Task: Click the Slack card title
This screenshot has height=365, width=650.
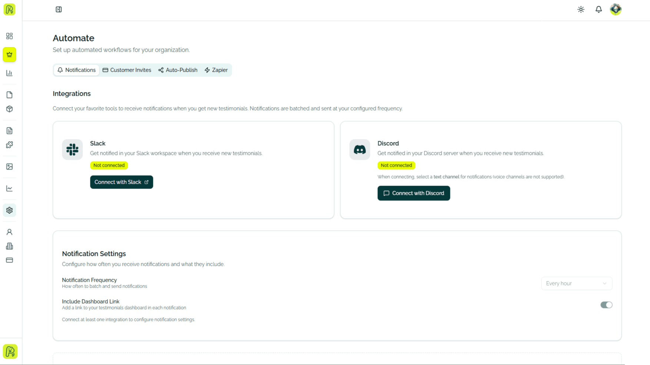Action: click(x=98, y=143)
